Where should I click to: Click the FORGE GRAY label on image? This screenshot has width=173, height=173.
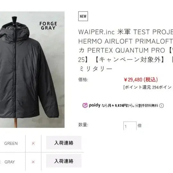(x=48, y=26)
